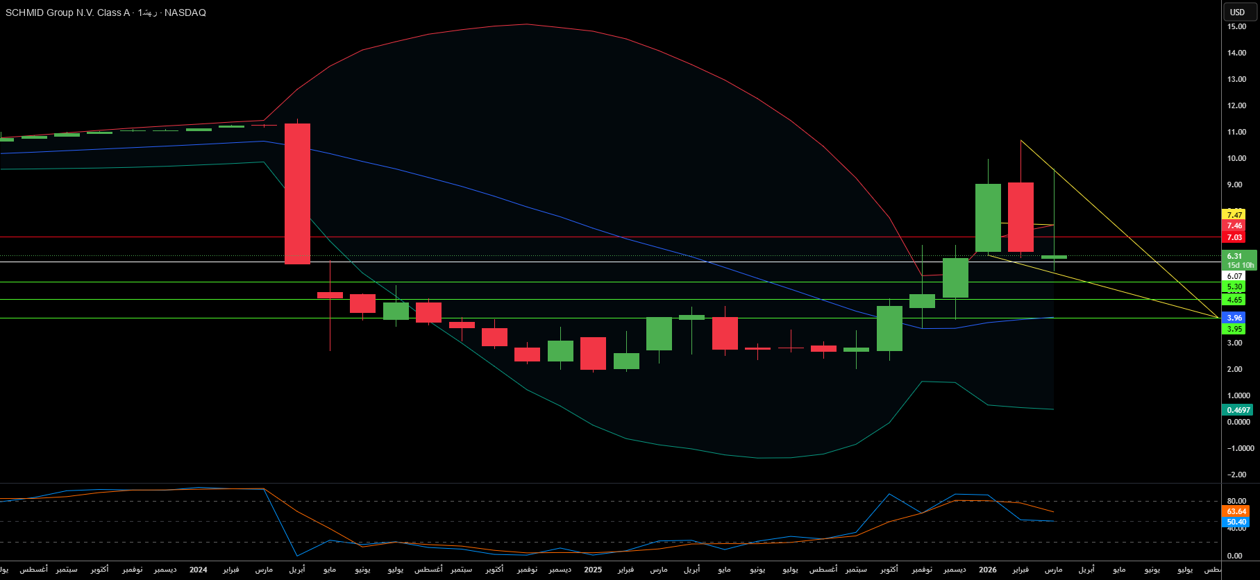The image size is (1260, 580).
Task: Click the 15.00 price scale tick
Action: click(1236, 26)
